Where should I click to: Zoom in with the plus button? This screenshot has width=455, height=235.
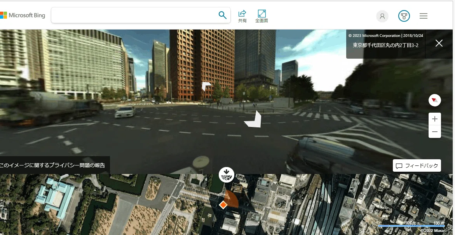435,119
